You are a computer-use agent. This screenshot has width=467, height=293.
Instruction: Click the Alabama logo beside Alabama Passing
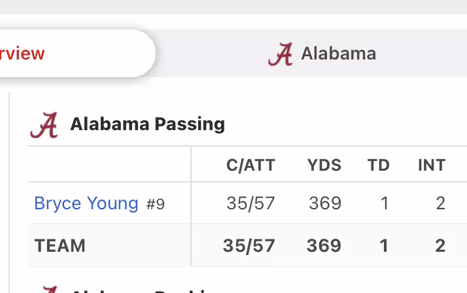pos(44,125)
